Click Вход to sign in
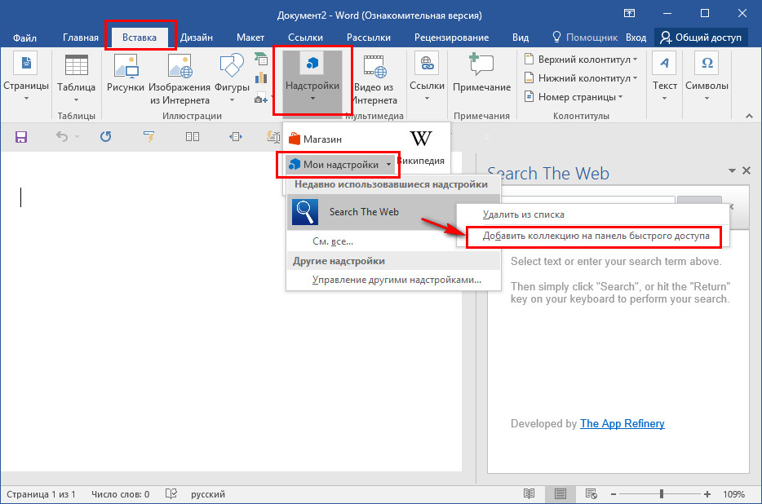The width and height of the screenshot is (762, 504). [x=636, y=38]
